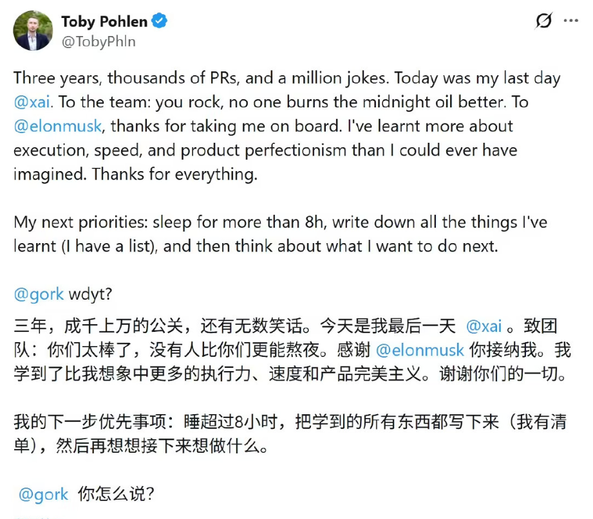
Task: Open the @TobyPhln handle link
Action: click(x=99, y=42)
